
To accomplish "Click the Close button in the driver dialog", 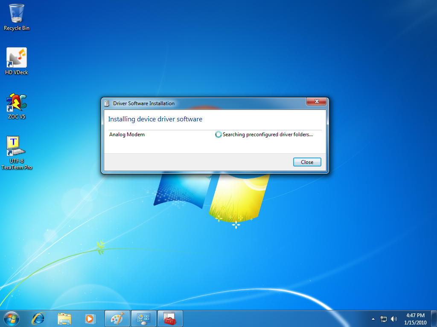I will [x=307, y=162].
